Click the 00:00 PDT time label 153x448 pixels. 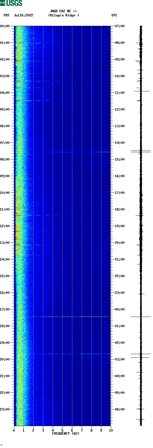click(5, 26)
